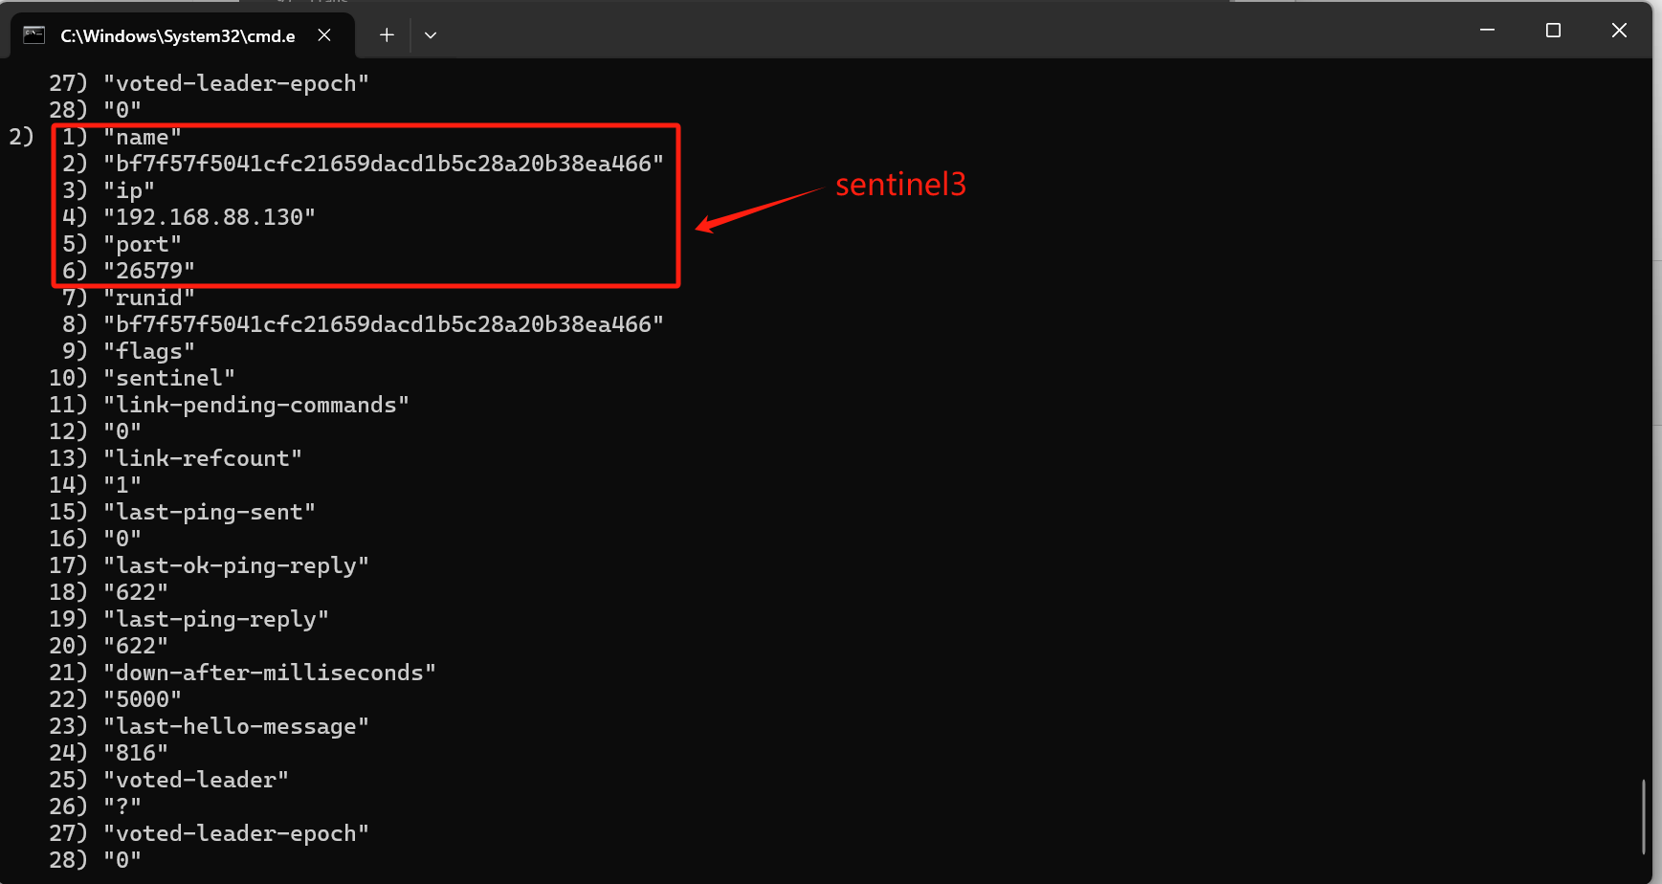Screen dimensions: 1662x884
Task: Close the cmd.exe tab
Action: pyautogui.click(x=324, y=35)
